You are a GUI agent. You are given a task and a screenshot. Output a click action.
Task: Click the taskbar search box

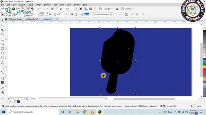[33, 112]
